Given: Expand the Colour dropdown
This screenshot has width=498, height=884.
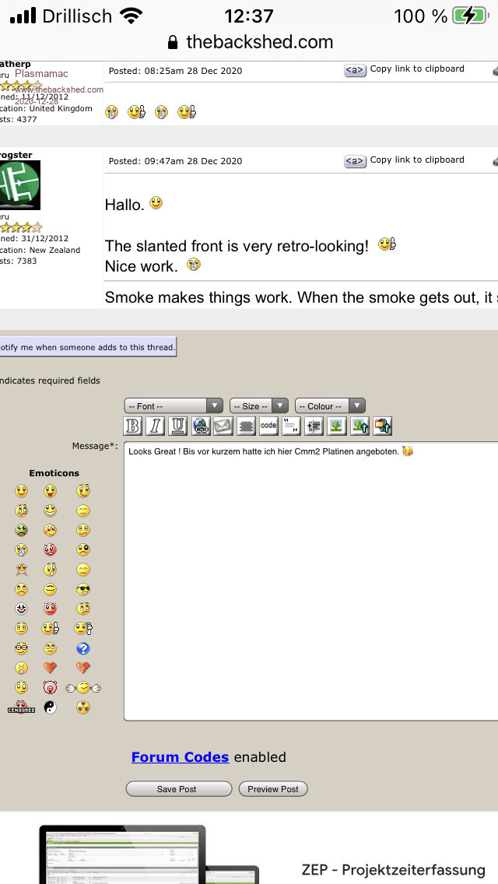Looking at the screenshot, I should click(x=330, y=406).
